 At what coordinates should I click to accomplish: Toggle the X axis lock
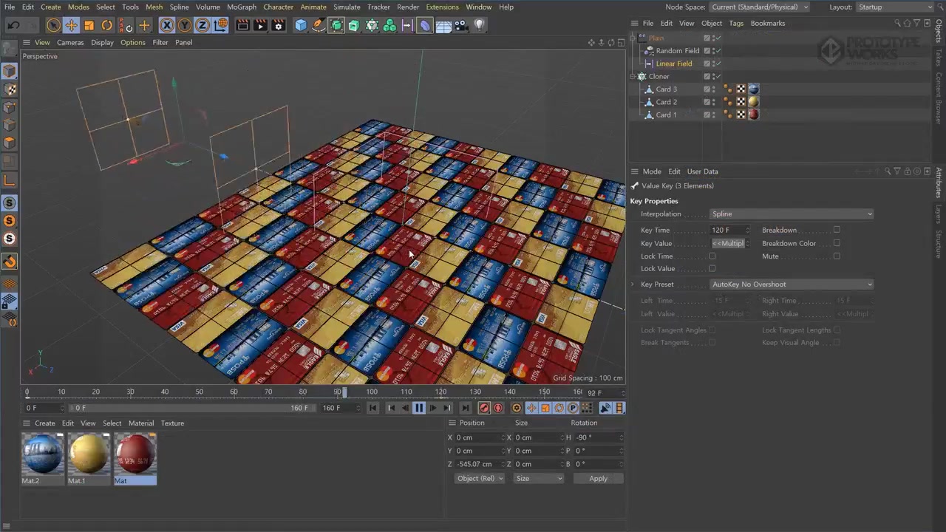point(166,26)
